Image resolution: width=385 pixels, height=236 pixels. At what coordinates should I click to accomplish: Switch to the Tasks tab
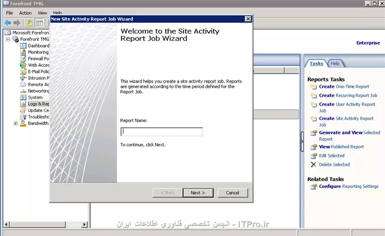pyautogui.click(x=316, y=63)
